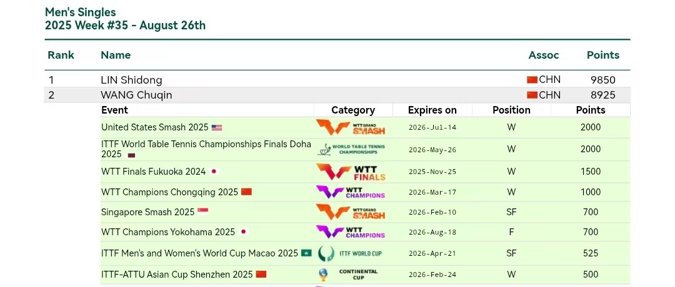Click the WTT Grand Smash logo for United States Smash
675x287 pixels.
pyautogui.click(x=351, y=128)
